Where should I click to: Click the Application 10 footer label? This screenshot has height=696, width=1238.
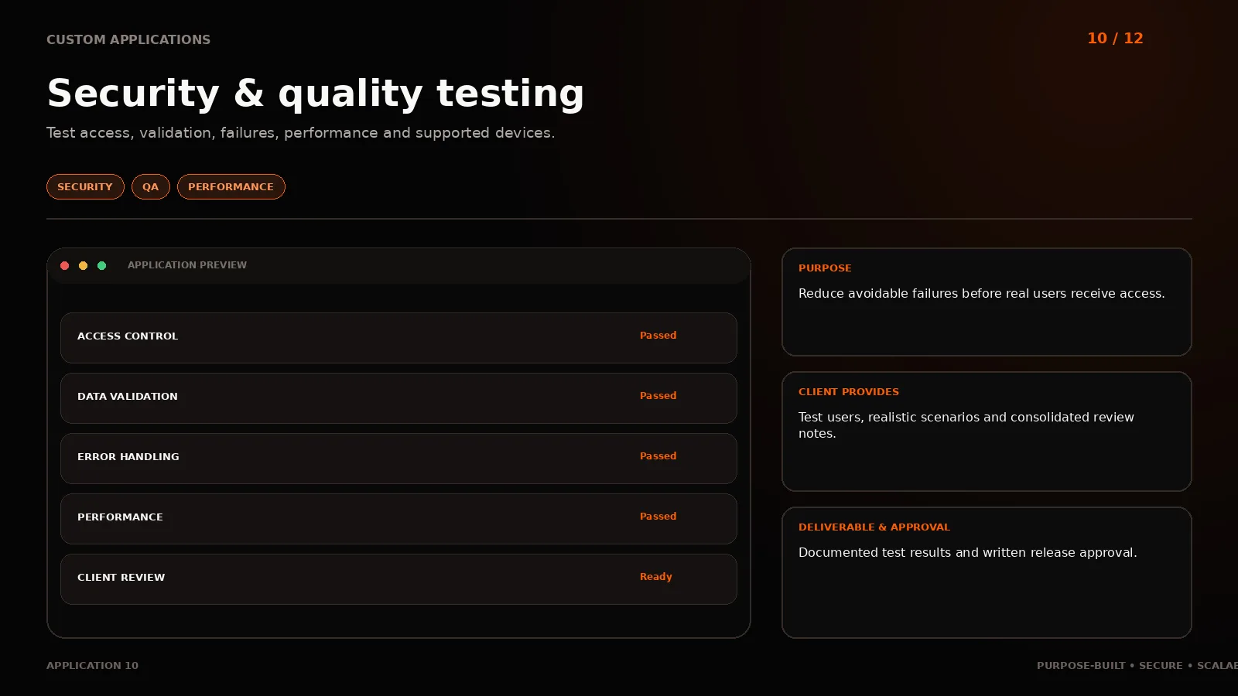(93, 665)
